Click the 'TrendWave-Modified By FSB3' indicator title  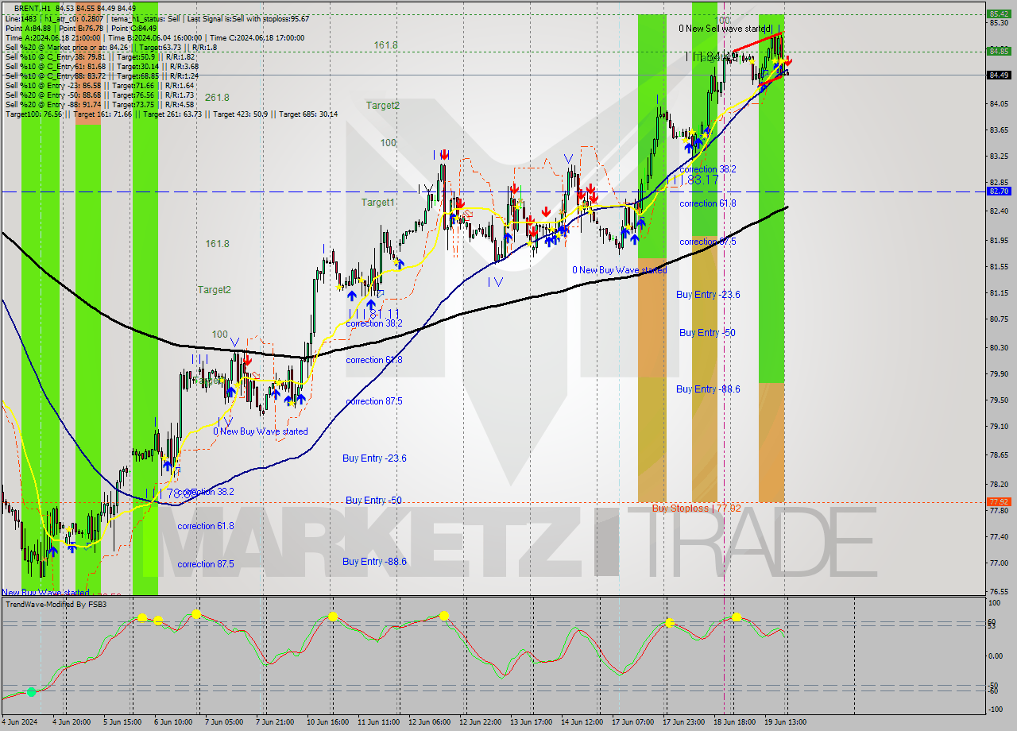[x=56, y=605]
